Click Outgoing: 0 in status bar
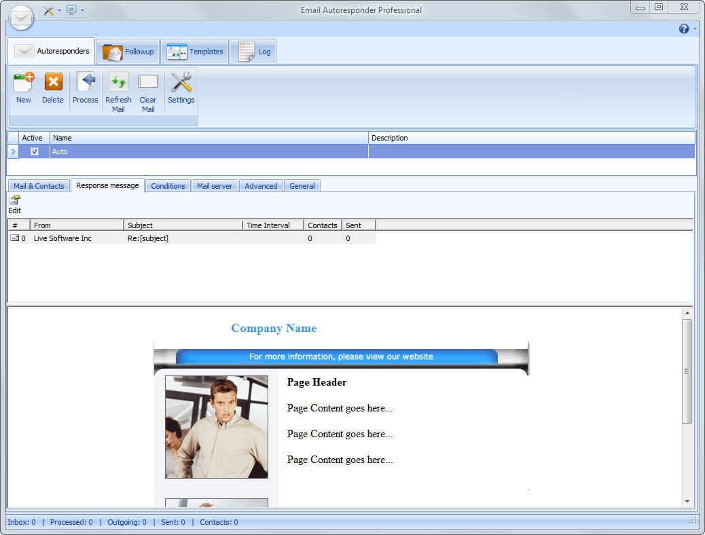The width and height of the screenshot is (705, 535). point(127,522)
